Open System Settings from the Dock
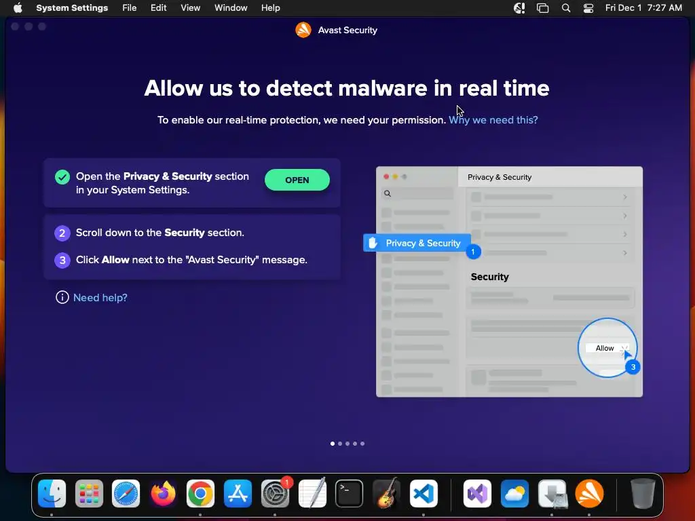Image resolution: width=695 pixels, height=521 pixels. tap(276, 493)
